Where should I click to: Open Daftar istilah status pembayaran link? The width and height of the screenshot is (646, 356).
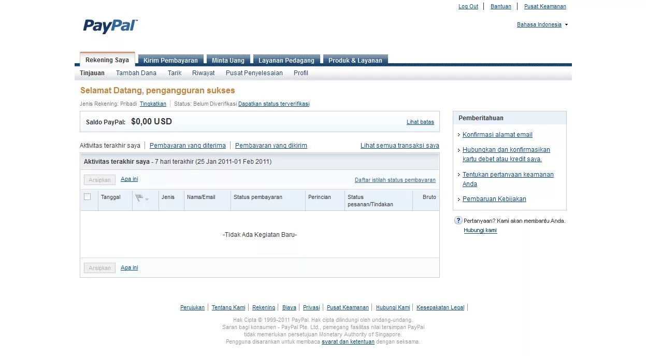[x=395, y=180]
